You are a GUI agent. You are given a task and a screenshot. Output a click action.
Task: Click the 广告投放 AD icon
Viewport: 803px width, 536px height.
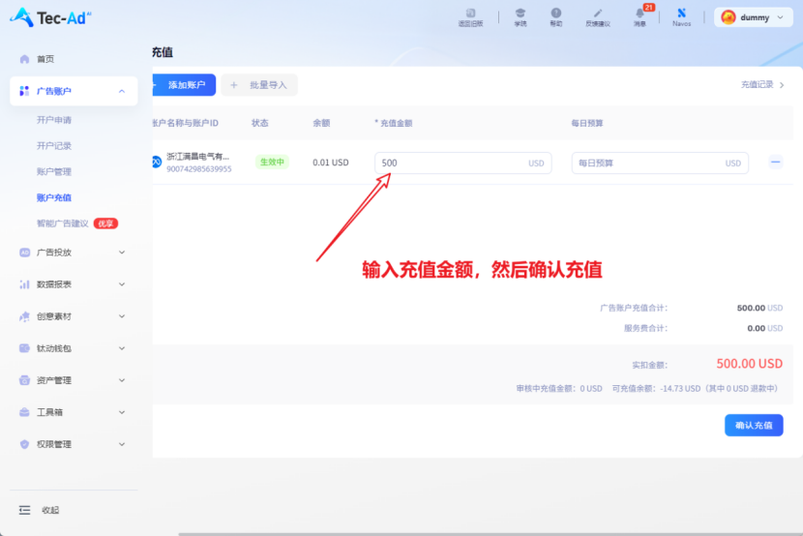[24, 253]
